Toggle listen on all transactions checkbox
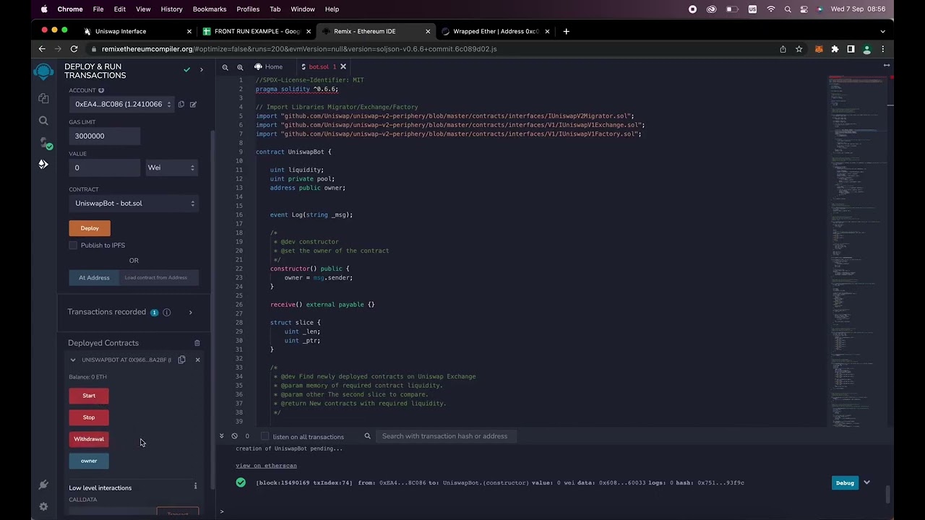This screenshot has width=925, height=520. 264,436
